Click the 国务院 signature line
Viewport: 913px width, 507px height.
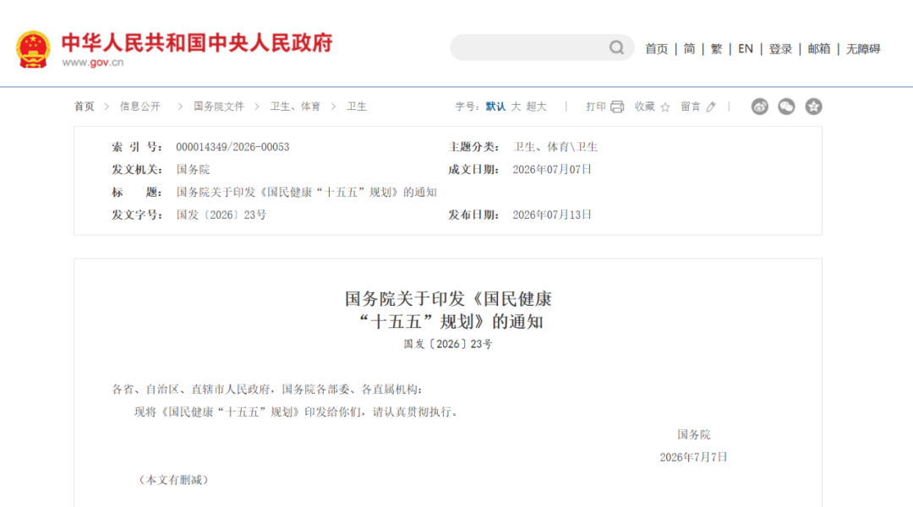(x=693, y=435)
